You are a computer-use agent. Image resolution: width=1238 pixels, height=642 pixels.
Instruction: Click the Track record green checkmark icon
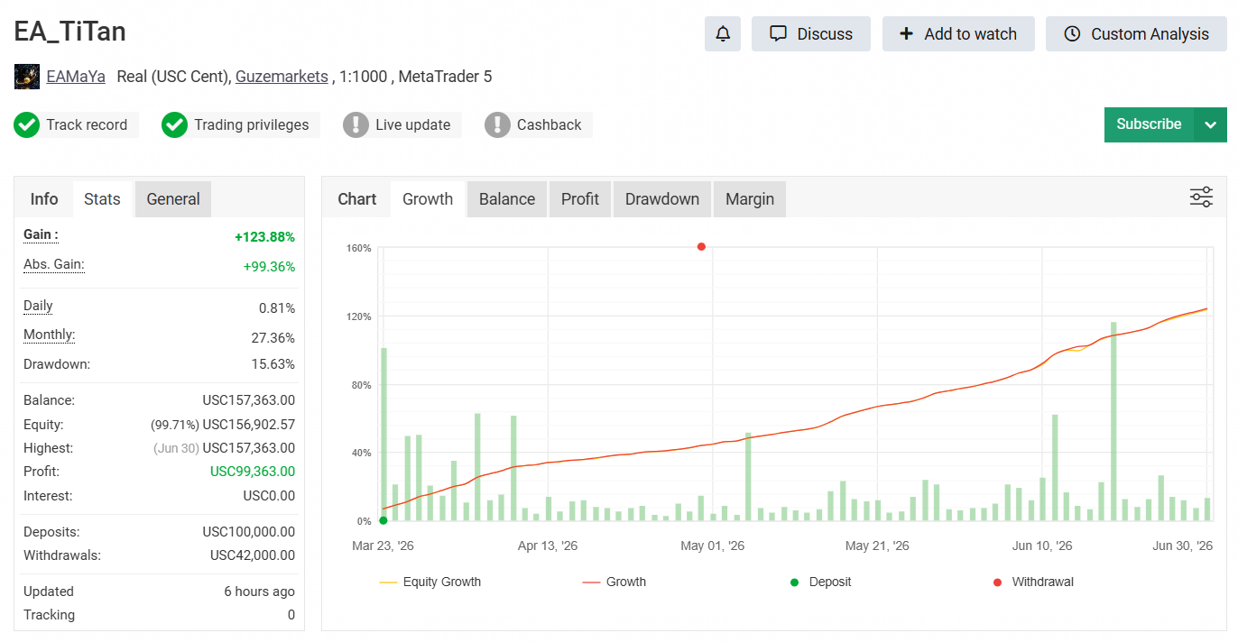pyautogui.click(x=27, y=125)
